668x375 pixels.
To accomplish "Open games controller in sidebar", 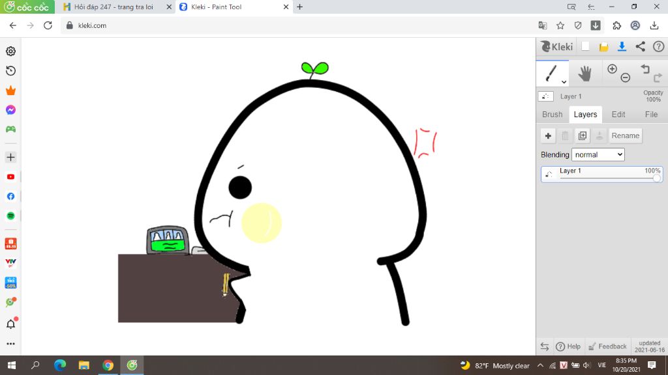I will [10, 130].
